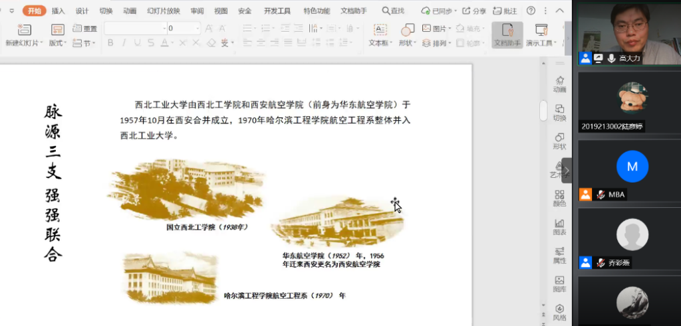This screenshot has height=326, width=681.
Task: Click the 分享 (Share) button
Action: (474, 11)
